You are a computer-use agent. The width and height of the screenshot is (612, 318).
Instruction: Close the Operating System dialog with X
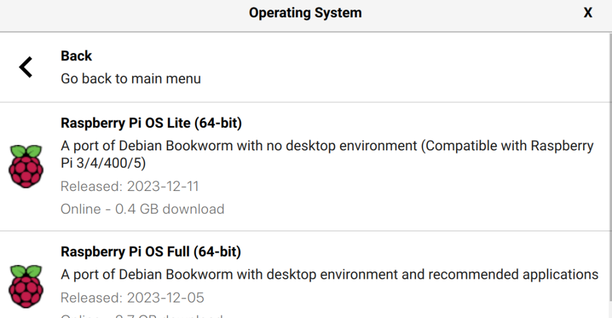pos(588,13)
